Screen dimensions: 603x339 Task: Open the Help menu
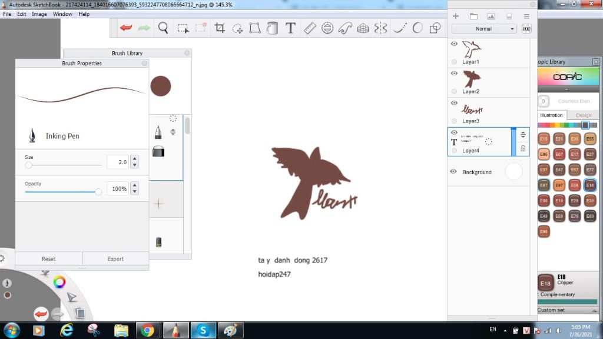pyautogui.click(x=84, y=14)
